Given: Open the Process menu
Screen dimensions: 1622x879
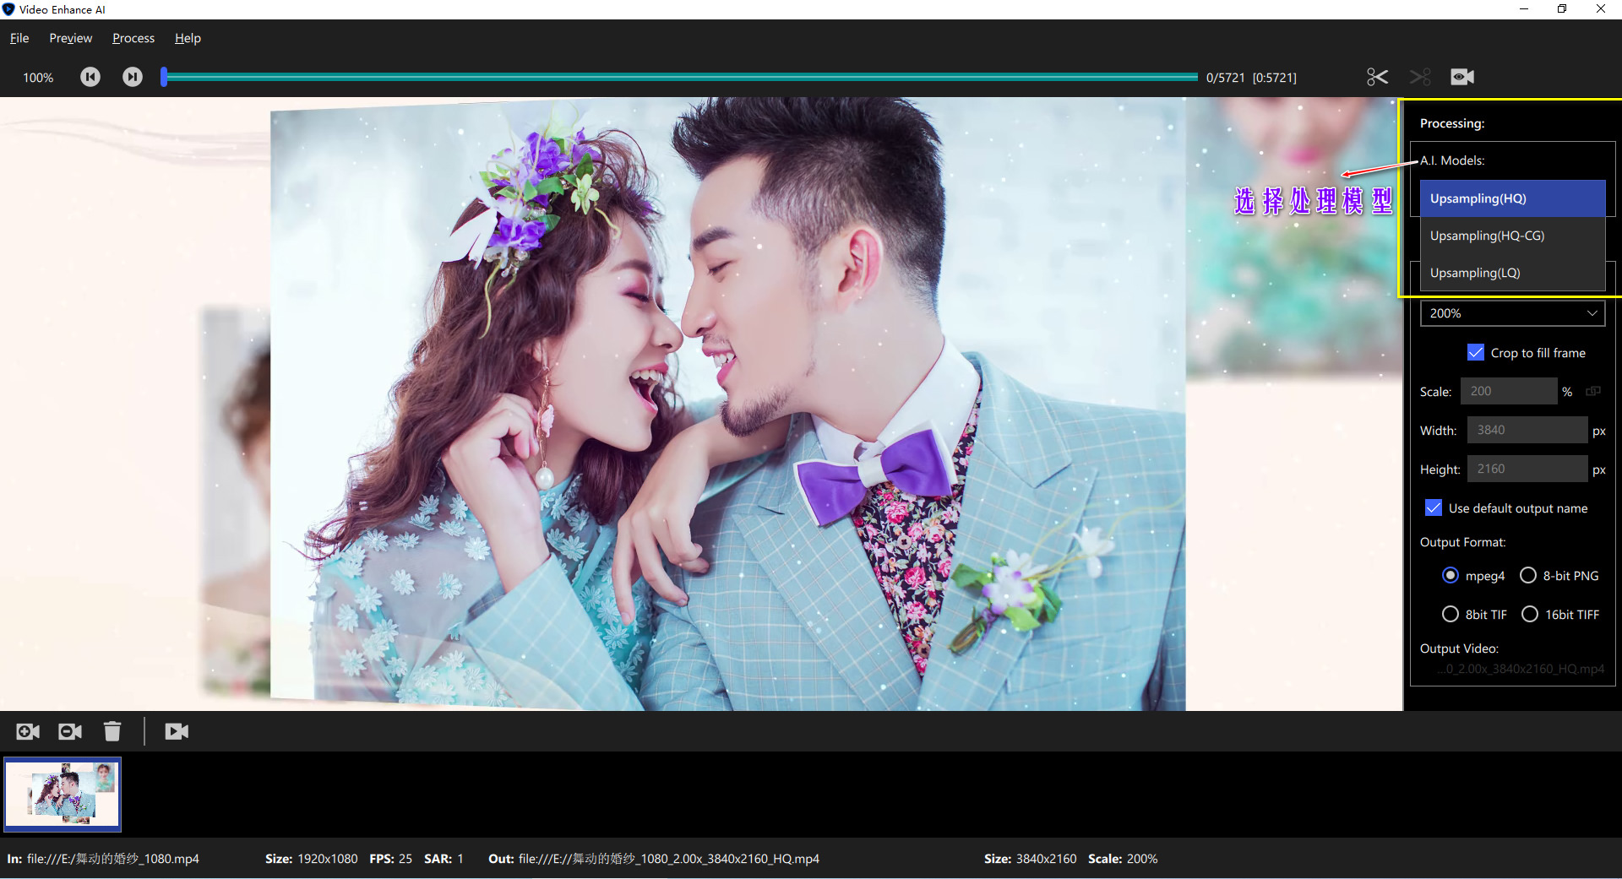Looking at the screenshot, I should tap(133, 38).
